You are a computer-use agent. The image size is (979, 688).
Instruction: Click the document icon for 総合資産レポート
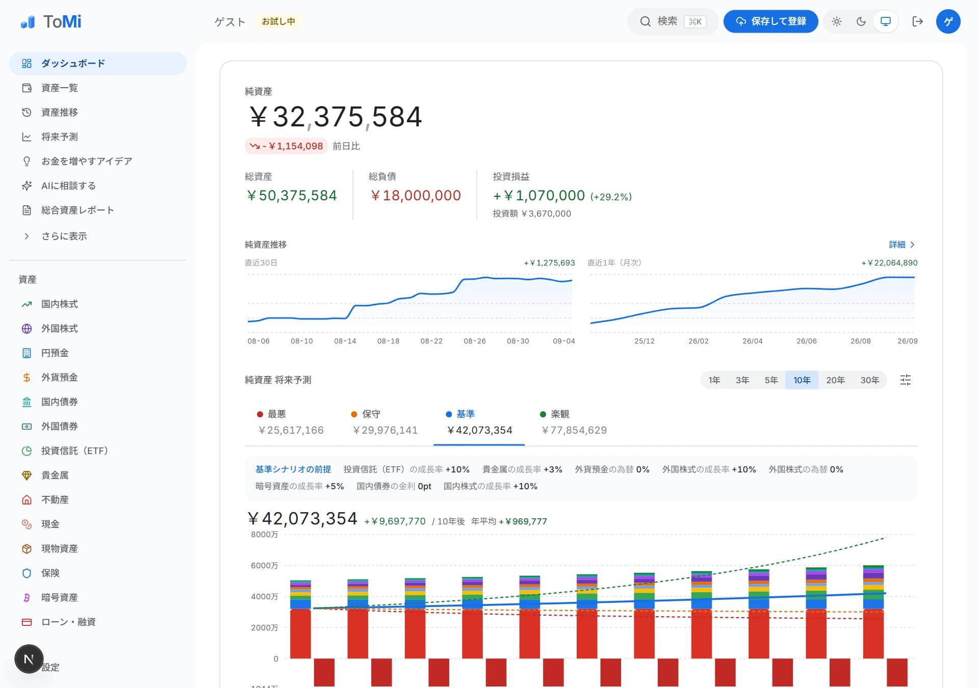click(27, 210)
